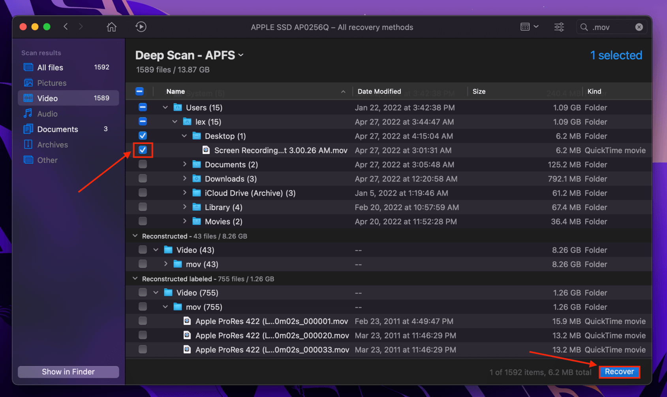Click the Library folder icon
Screen dimensions: 667x397
click(197, 207)
